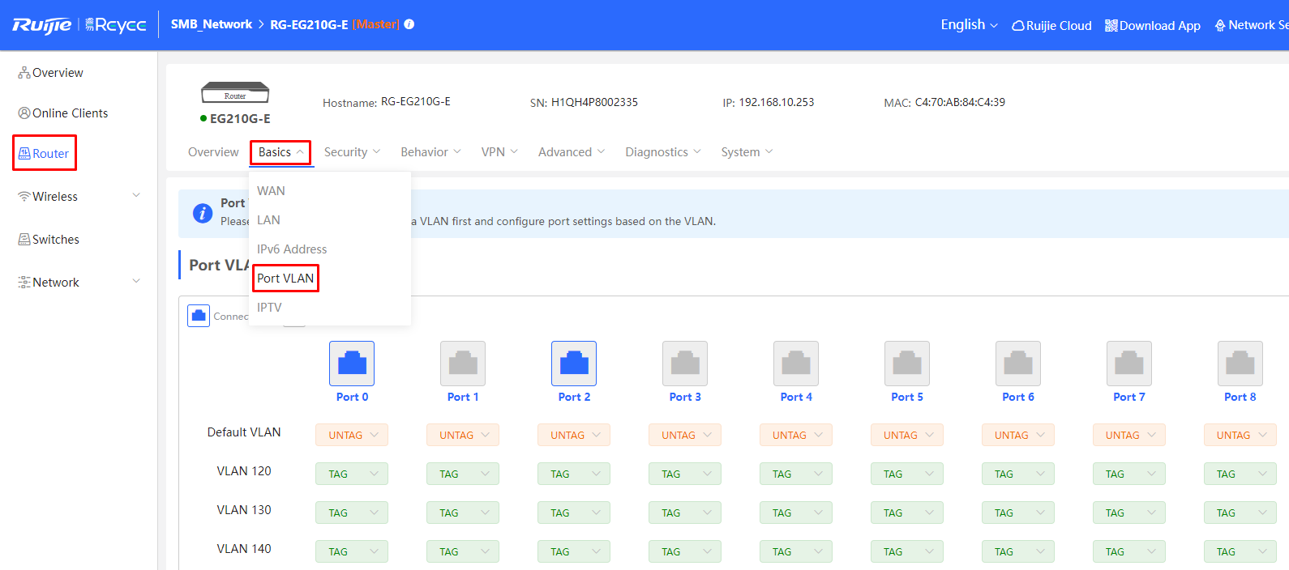The width and height of the screenshot is (1289, 570).
Task: Open the Diagnostics tab menu
Action: [663, 152]
